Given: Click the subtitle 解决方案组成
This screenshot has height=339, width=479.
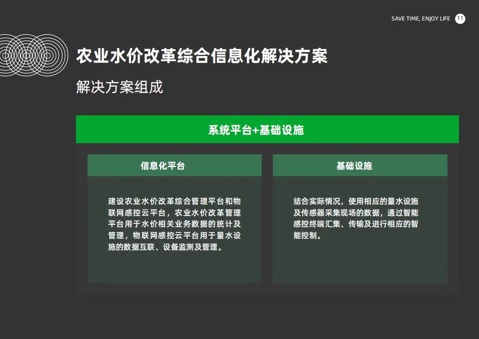Looking at the screenshot, I should [x=120, y=87].
